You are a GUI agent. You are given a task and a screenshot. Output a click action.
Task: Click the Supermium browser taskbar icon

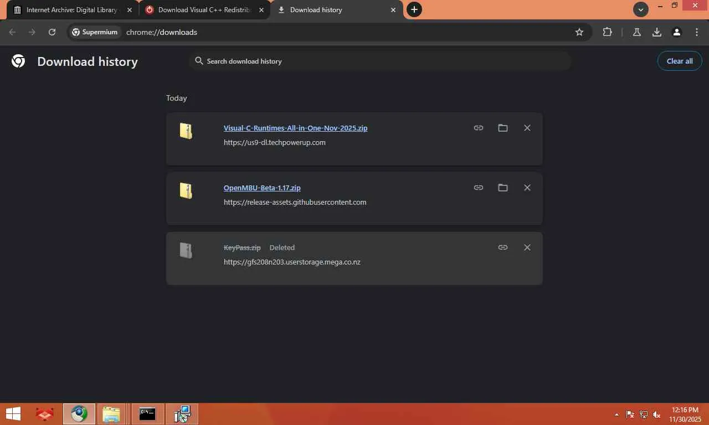click(79, 414)
